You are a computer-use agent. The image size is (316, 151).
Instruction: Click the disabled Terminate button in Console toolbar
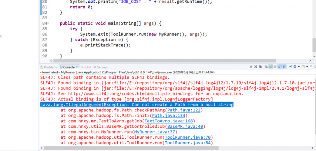251,67
